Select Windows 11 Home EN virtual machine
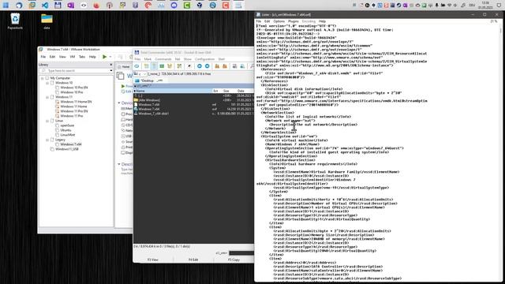 [76, 102]
